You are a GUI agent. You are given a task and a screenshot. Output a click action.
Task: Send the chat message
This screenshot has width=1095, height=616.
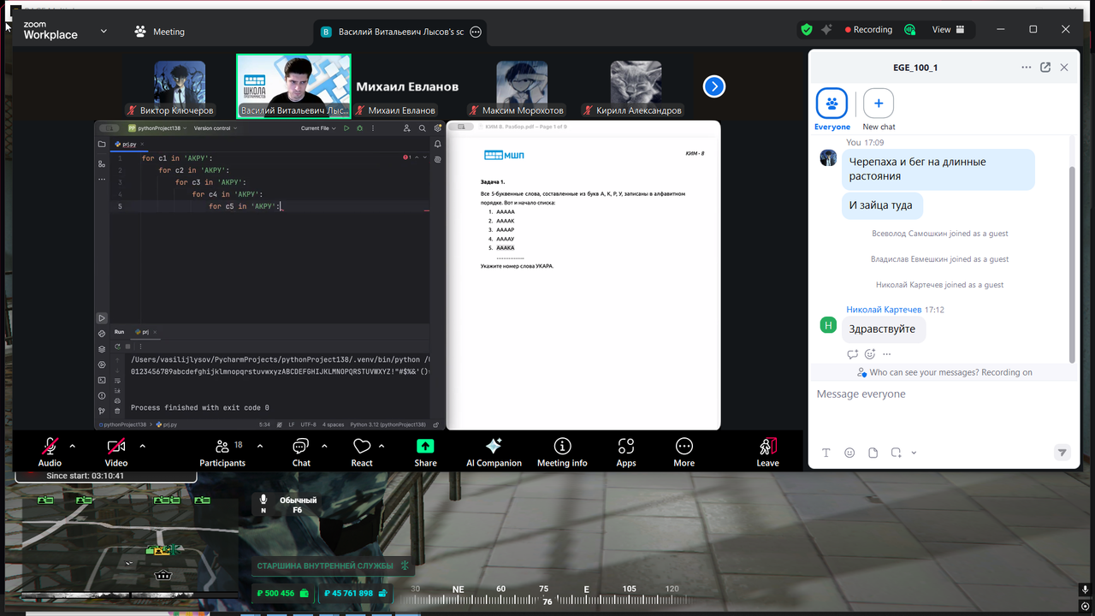pos(1062,453)
